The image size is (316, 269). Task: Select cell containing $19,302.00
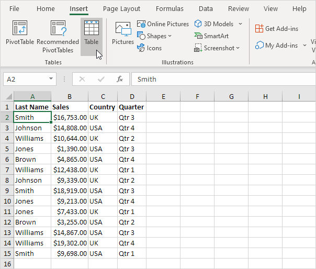(69, 243)
